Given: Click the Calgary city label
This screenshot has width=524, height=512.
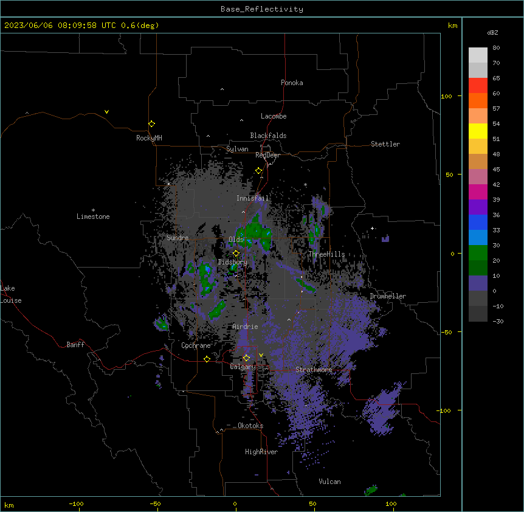Looking at the screenshot, I should click(243, 367).
